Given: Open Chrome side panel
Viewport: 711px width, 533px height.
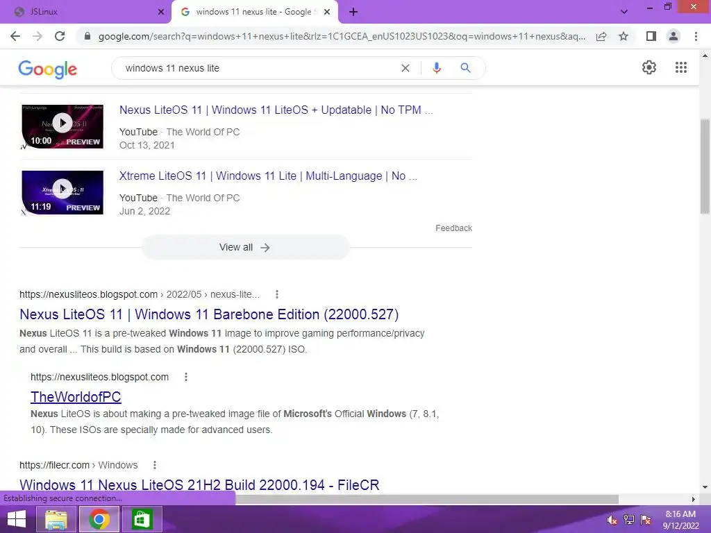Looking at the screenshot, I should (x=651, y=36).
